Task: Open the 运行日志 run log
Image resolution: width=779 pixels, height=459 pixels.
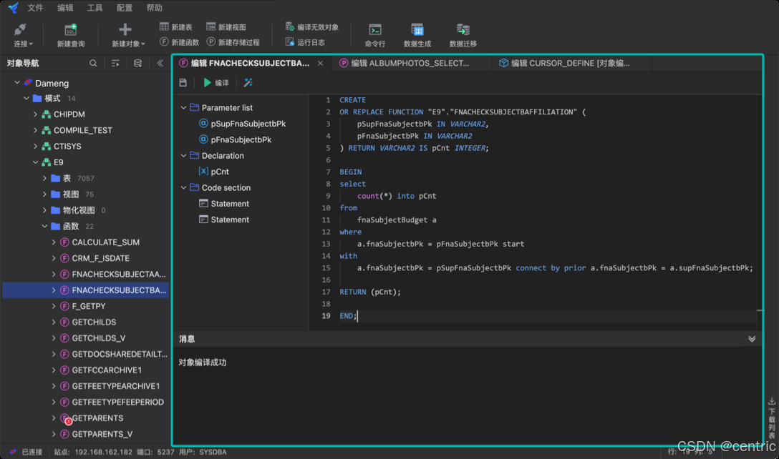Action: [306, 41]
